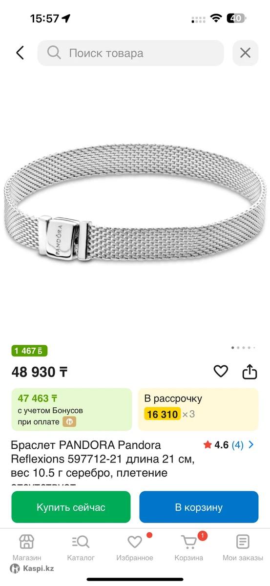
Task: Expand reviews via chevron next to 4.6
Action: tap(251, 445)
